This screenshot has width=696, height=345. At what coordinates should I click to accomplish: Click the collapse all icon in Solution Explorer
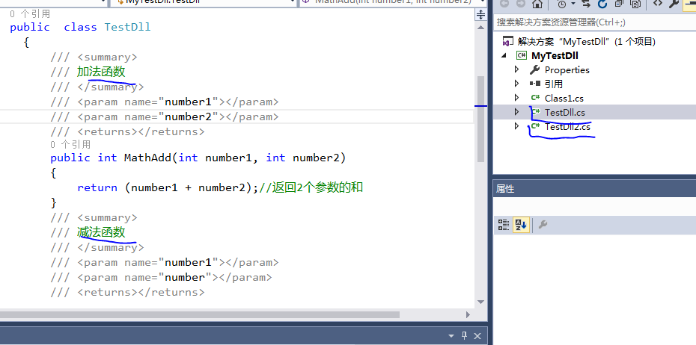[x=619, y=4]
